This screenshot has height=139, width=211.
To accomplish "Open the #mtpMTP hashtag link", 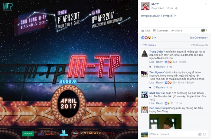I will pyautogui.click(x=169, y=16).
